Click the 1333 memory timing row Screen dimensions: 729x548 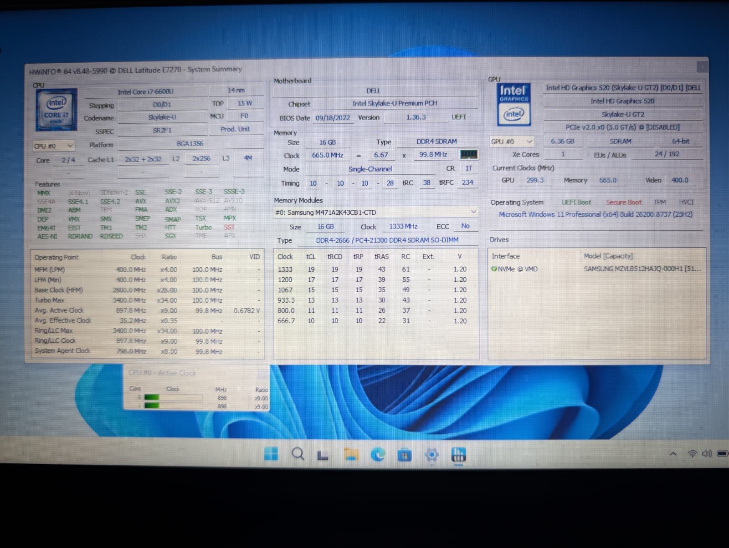pyautogui.click(x=375, y=269)
